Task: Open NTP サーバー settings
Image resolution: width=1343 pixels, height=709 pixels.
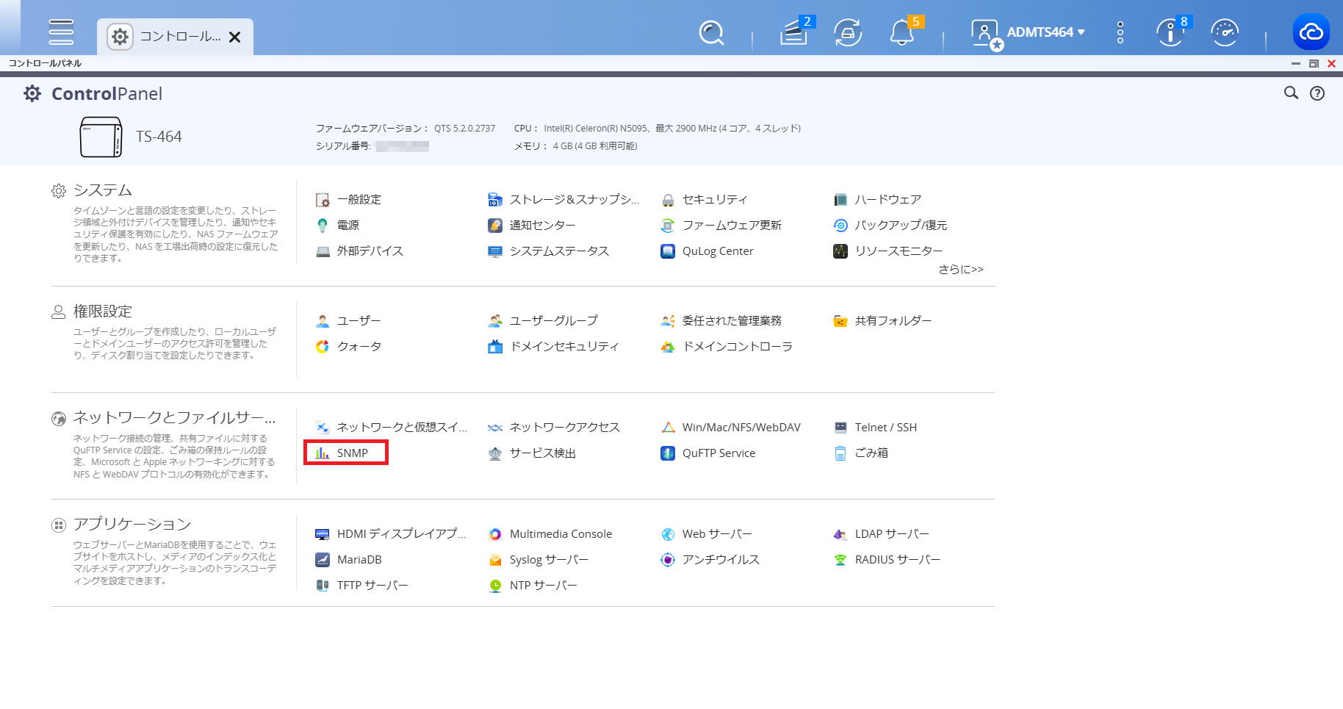Action: 533,586
